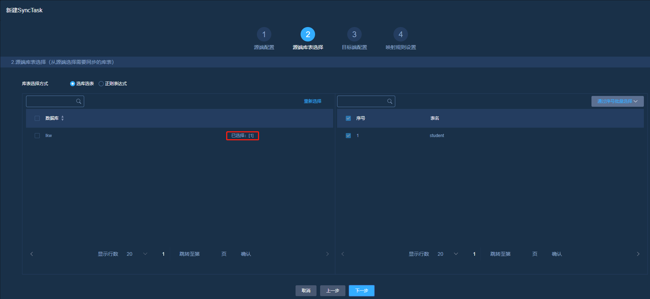Go to step 1 源端配置
Image resolution: width=650 pixels, height=299 pixels.
point(264,34)
